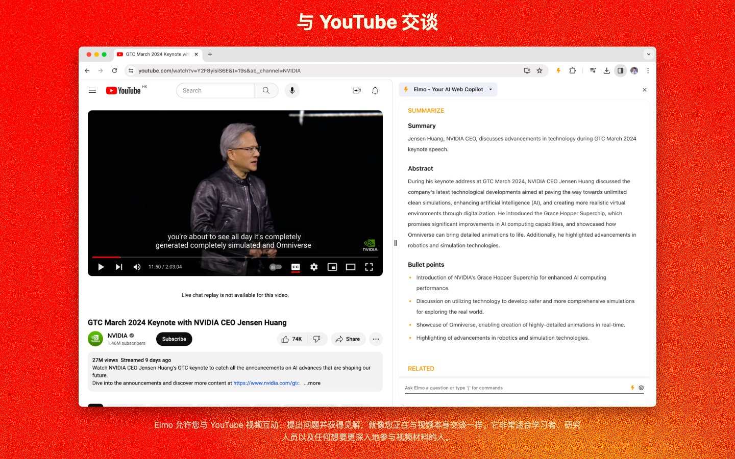
Task: Click the side panel resize handle
Action: (395, 243)
